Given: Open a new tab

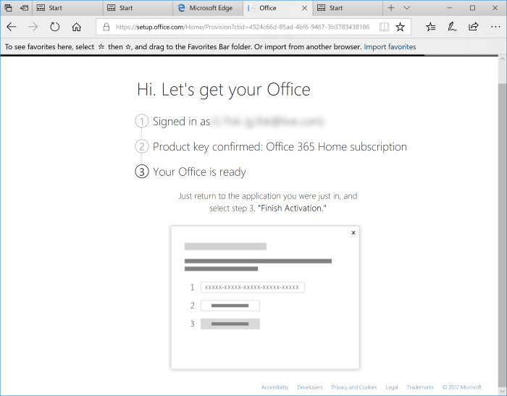Looking at the screenshot, I should coord(391,8).
